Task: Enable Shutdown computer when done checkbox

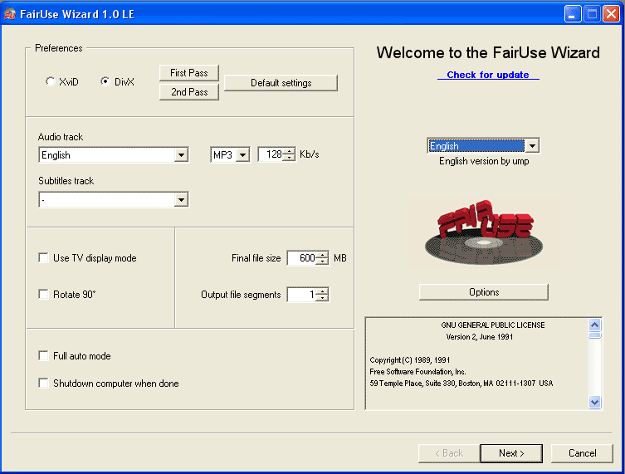Action: point(43,384)
